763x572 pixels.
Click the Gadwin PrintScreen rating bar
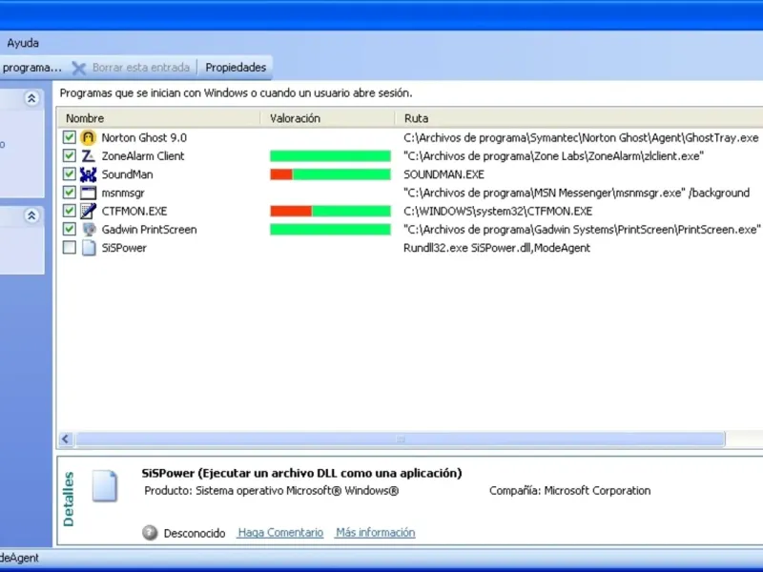point(330,229)
